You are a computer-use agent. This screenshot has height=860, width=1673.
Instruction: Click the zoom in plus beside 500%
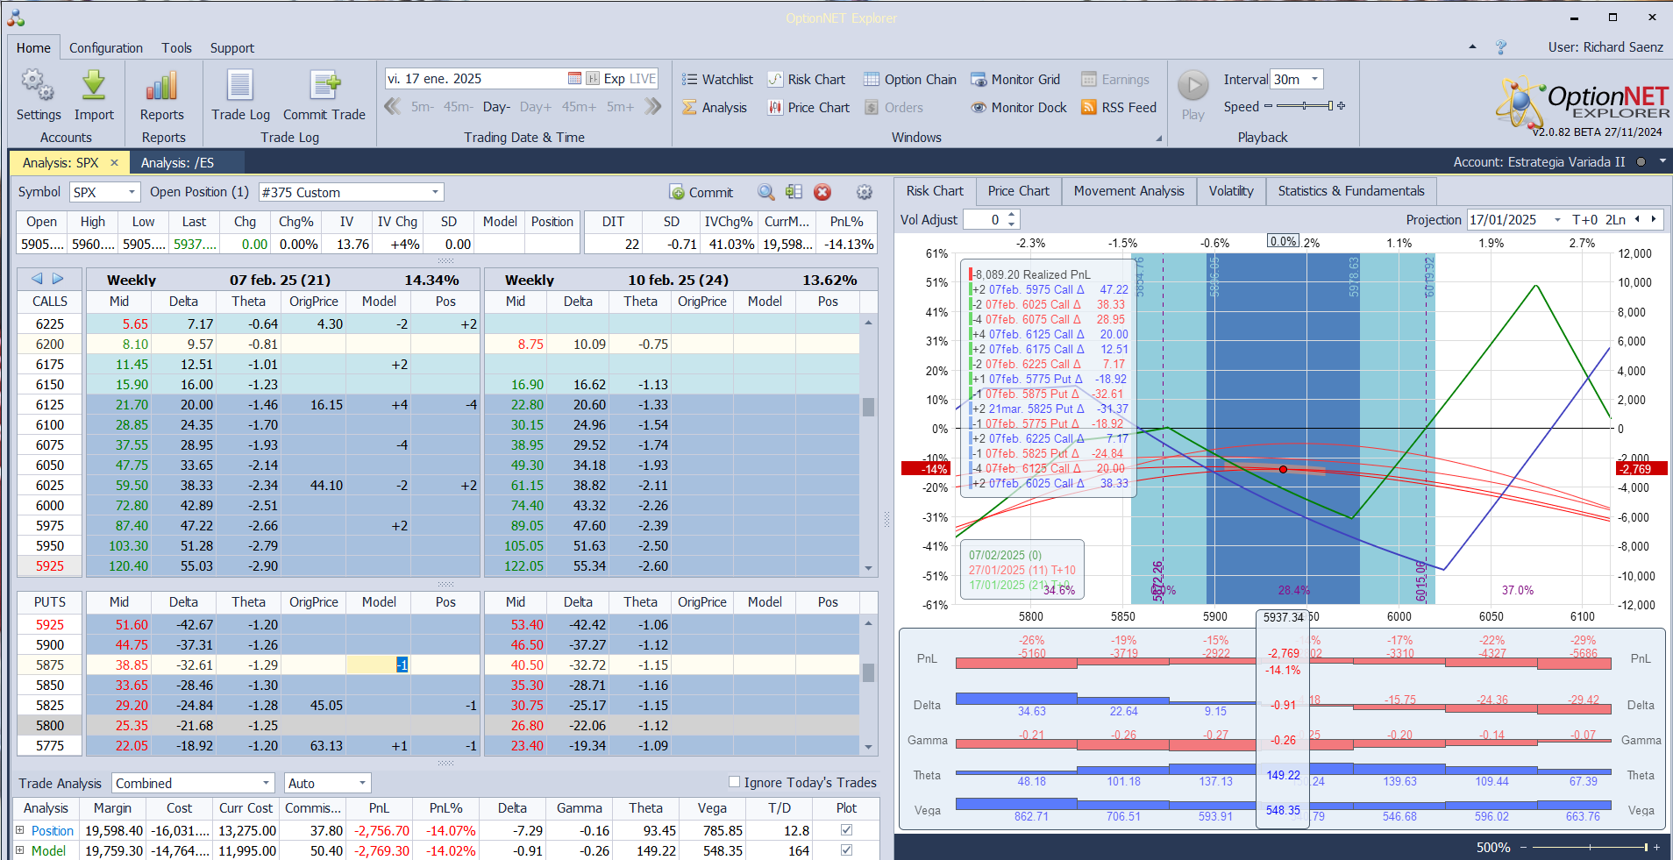tap(1656, 848)
